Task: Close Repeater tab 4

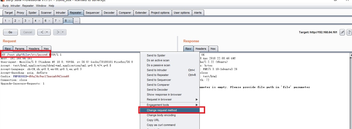Action: click(39, 21)
